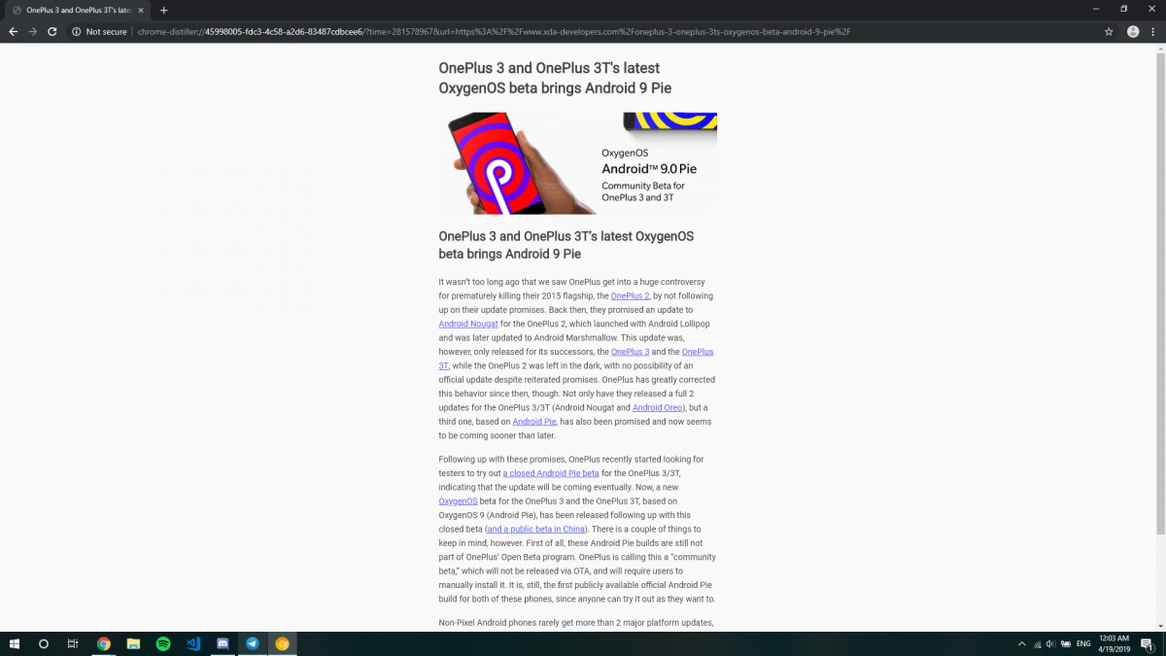View site info via Not secure icon
Image resolution: width=1166 pixels, height=656 pixels.
77,31
